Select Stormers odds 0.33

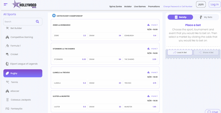tap(70, 59)
